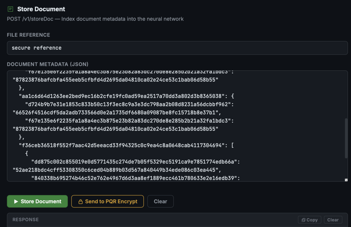This screenshot has height=227, width=351.
Task: Click the POST /v1/storeDoc description text
Action: point(95,19)
